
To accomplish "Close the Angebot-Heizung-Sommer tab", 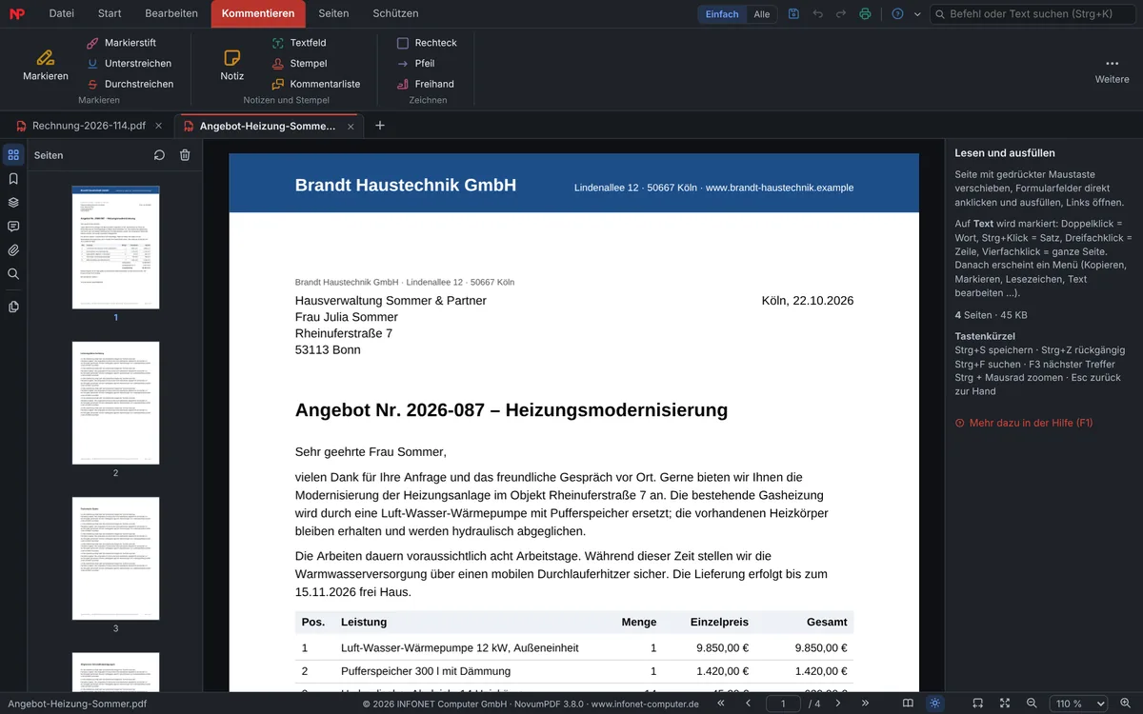I will 351,126.
